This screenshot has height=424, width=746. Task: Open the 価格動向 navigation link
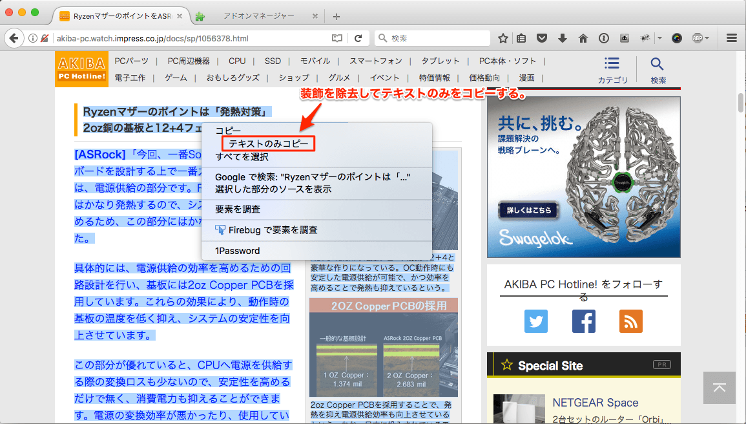coord(484,78)
